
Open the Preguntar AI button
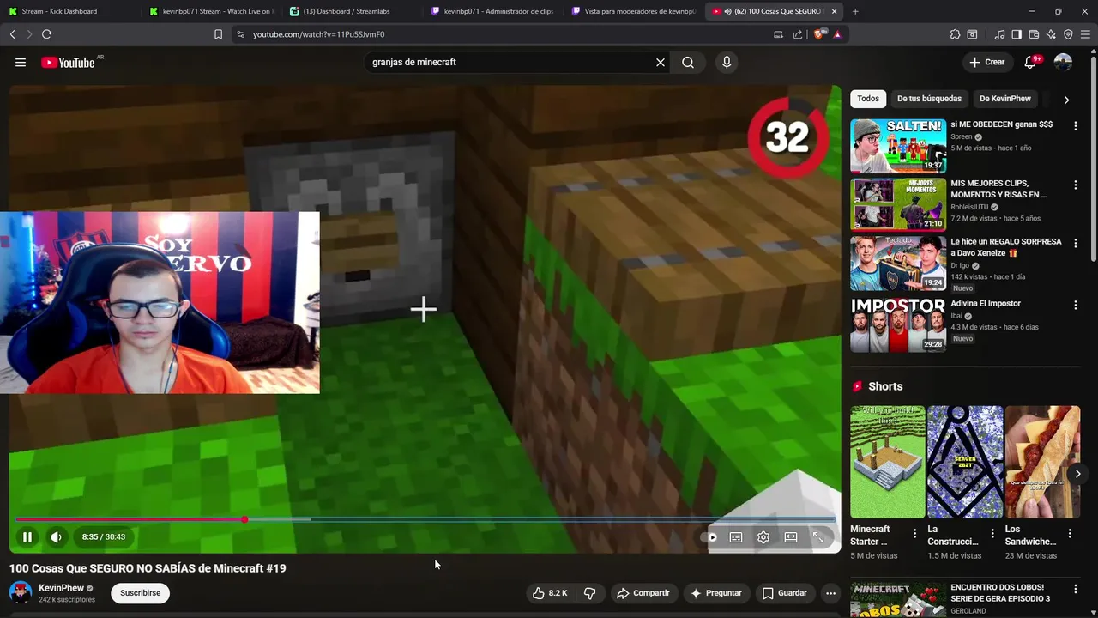pos(716,593)
